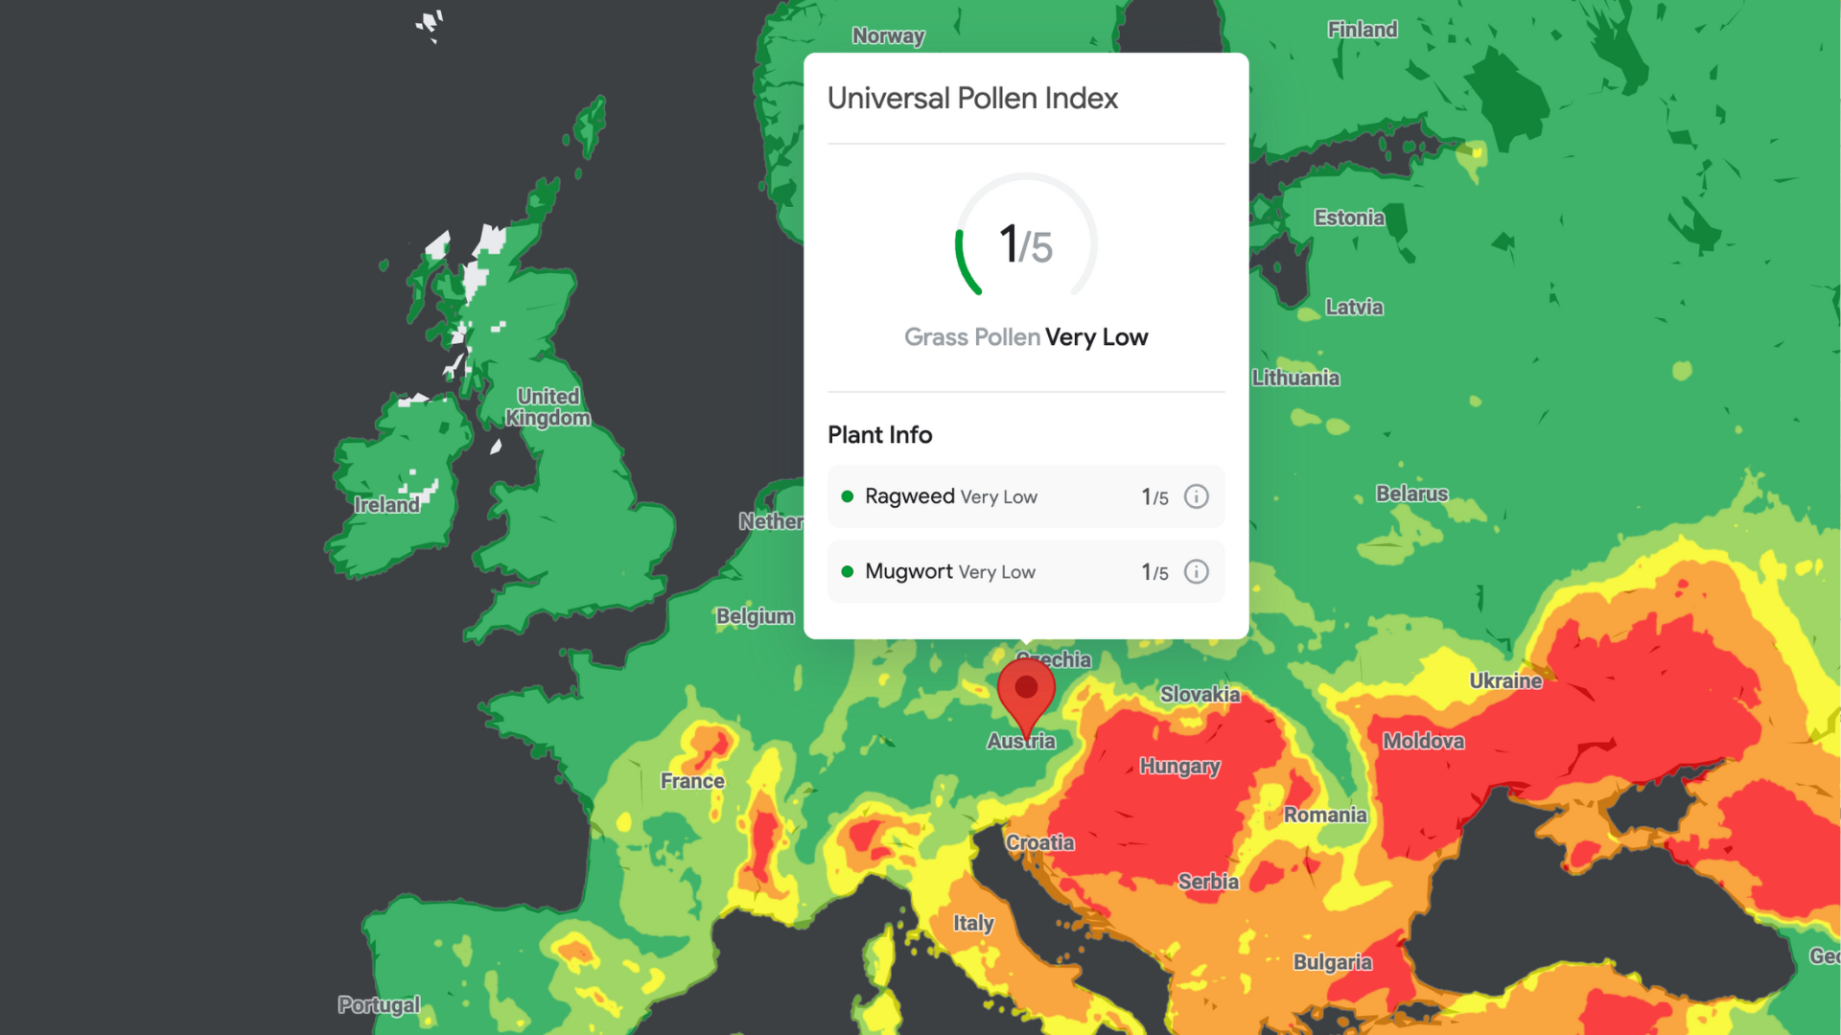Click the Universal Pollen Index card title
The width and height of the screenshot is (1841, 1035).
[972, 98]
